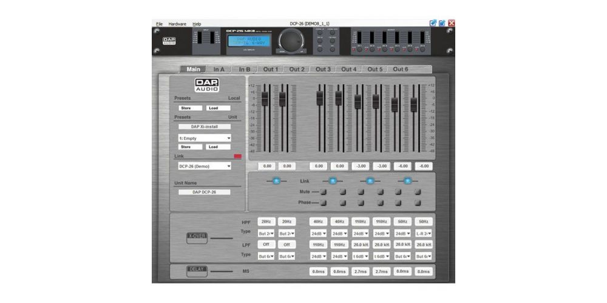Toggle link for outputs 3 and 4

(370, 181)
